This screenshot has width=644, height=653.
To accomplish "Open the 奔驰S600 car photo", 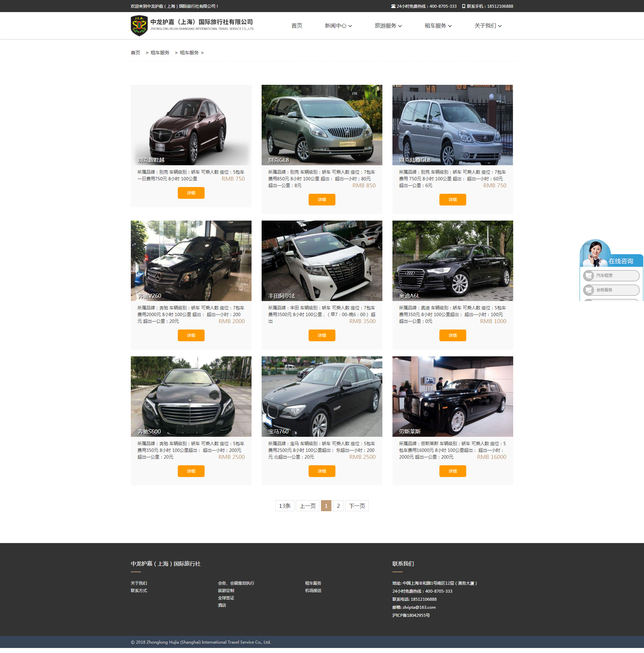I will point(191,397).
